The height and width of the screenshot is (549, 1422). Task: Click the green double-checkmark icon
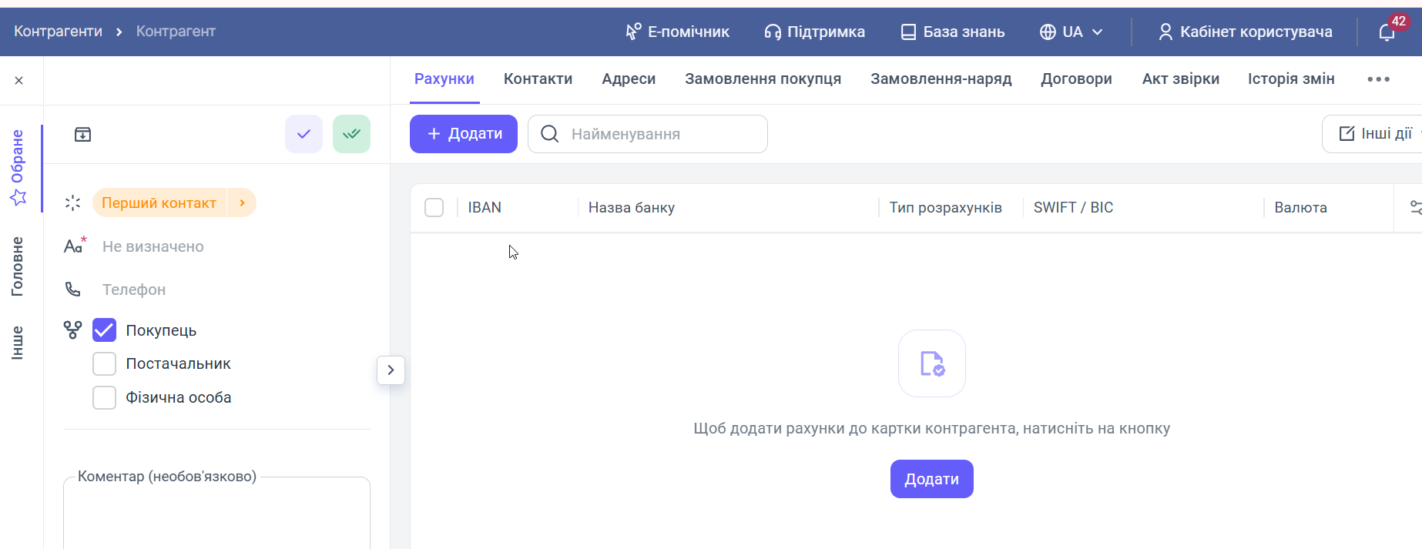point(351,134)
